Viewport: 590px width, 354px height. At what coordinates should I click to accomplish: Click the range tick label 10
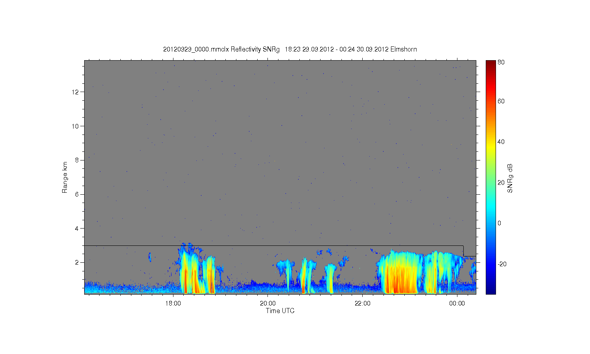pyautogui.click(x=76, y=126)
